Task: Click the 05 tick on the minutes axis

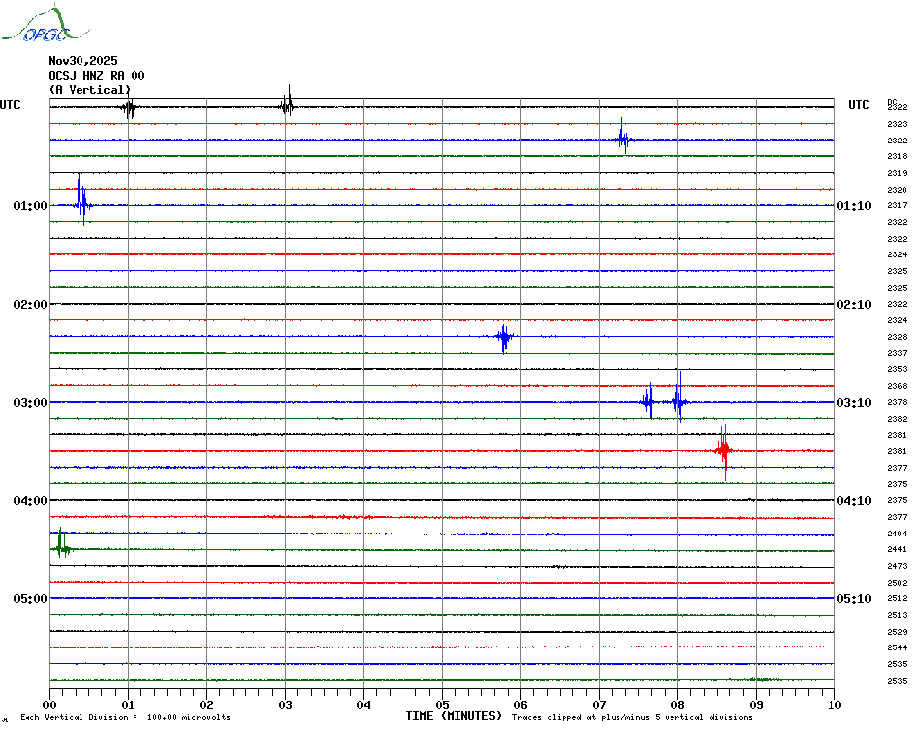Action: [x=442, y=704]
